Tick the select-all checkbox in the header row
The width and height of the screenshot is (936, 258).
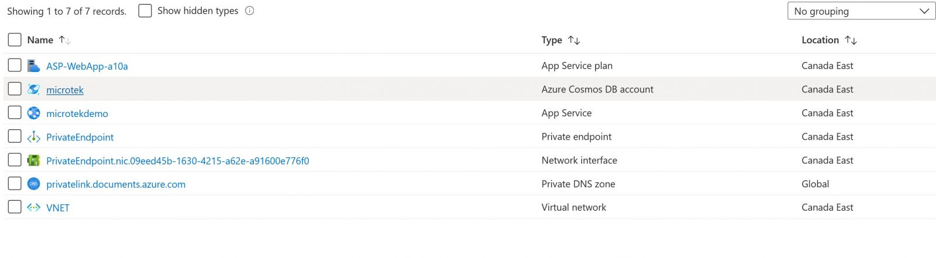15,40
